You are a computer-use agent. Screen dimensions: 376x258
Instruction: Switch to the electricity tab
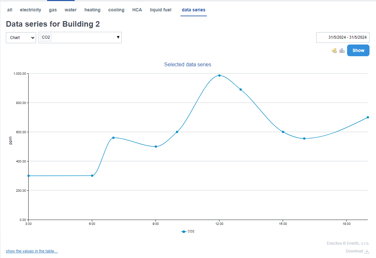tap(31, 10)
